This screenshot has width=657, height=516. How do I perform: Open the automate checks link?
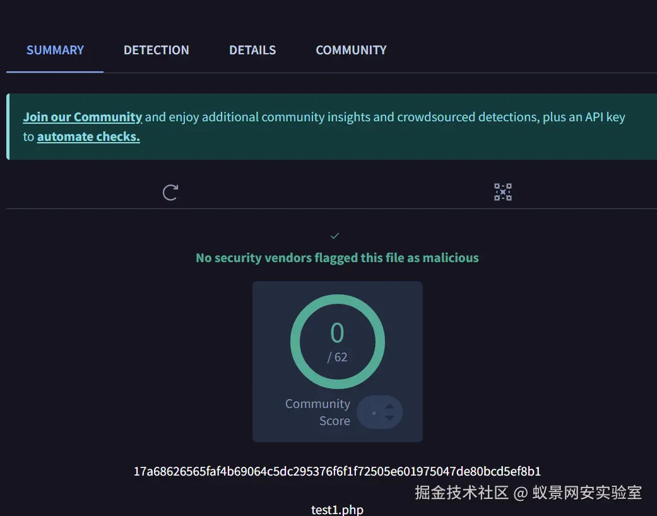click(x=88, y=136)
